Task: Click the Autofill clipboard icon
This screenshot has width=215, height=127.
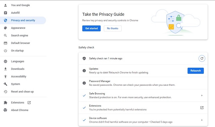Action: coord(5,13)
